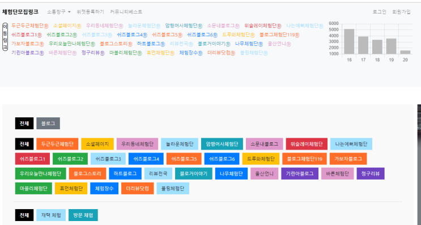Viewport: 421px width, 225px height.
Task: Open the 우리동네체험단ⓑ text link
Action: pyautogui.click(x=104, y=26)
